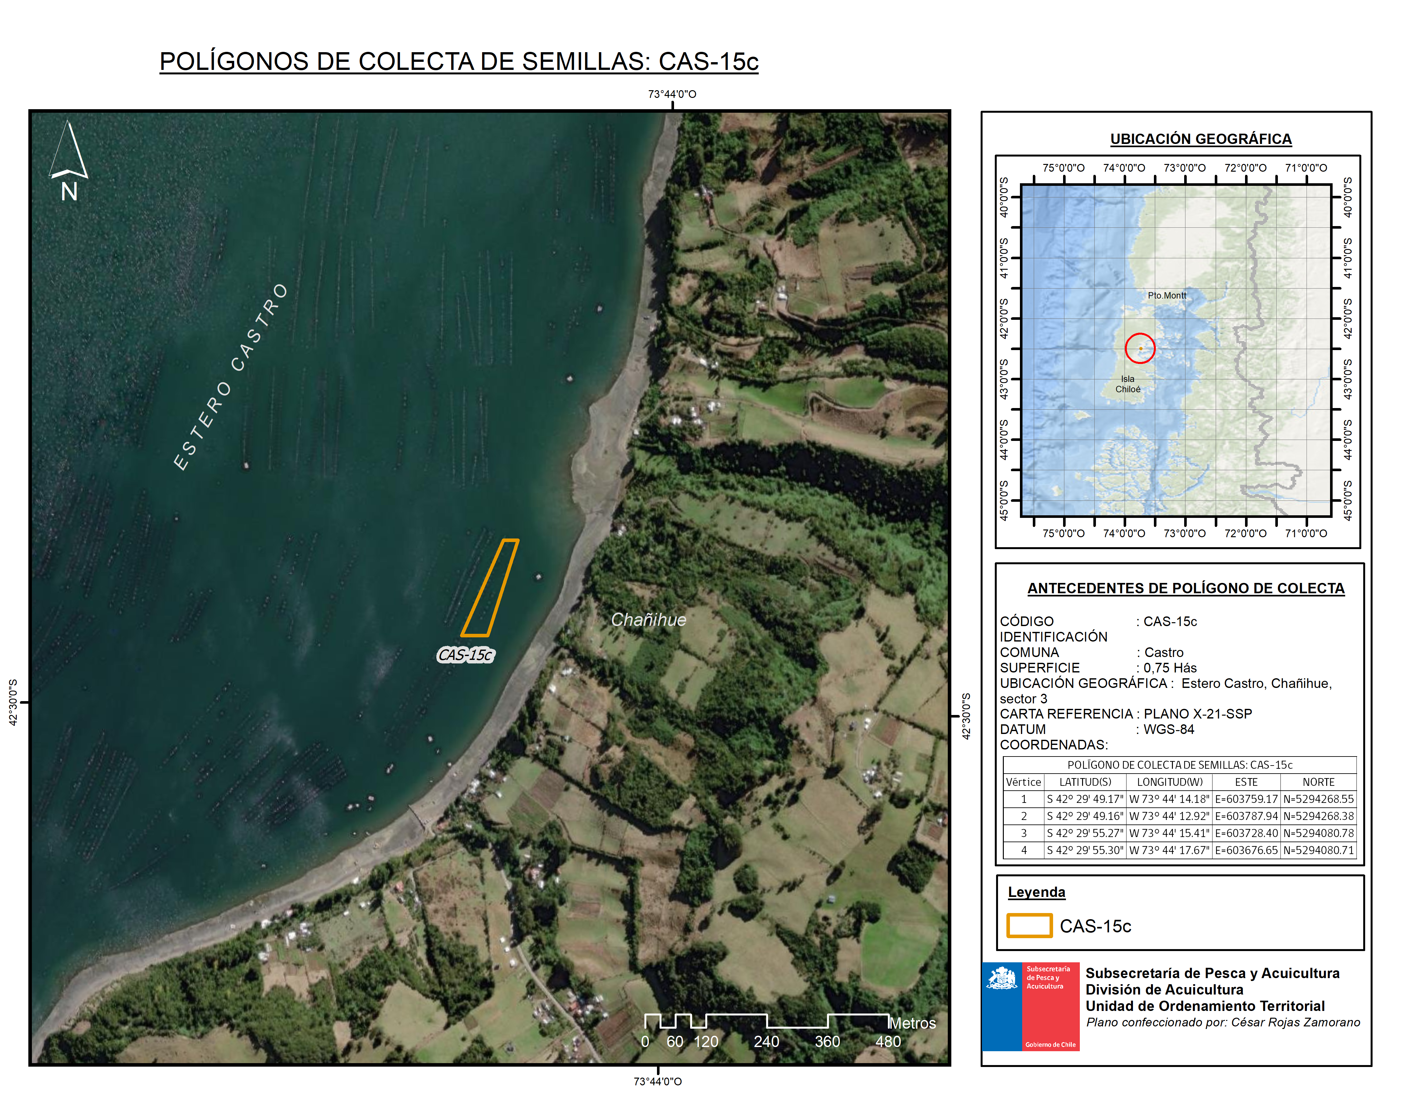Screen dimensions: 1417x1095
Task: Click the scale bar graphic in Metros
Action: coord(766,1020)
